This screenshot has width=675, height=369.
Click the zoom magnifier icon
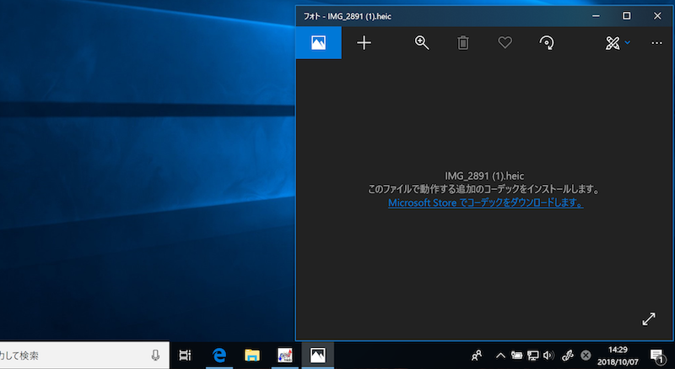tap(422, 43)
